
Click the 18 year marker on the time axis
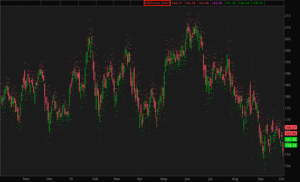pyautogui.click(x=70, y=179)
